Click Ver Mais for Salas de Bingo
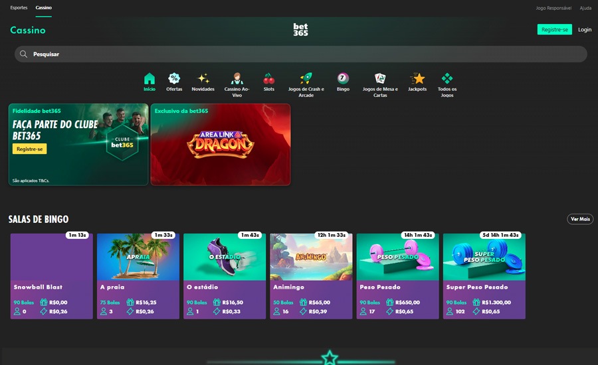The width and height of the screenshot is (598, 365). (580, 219)
